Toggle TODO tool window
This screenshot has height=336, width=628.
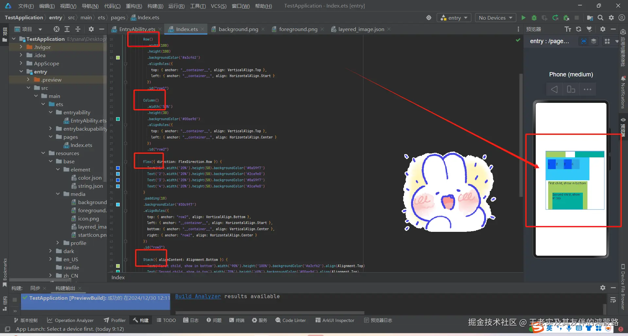point(166,320)
